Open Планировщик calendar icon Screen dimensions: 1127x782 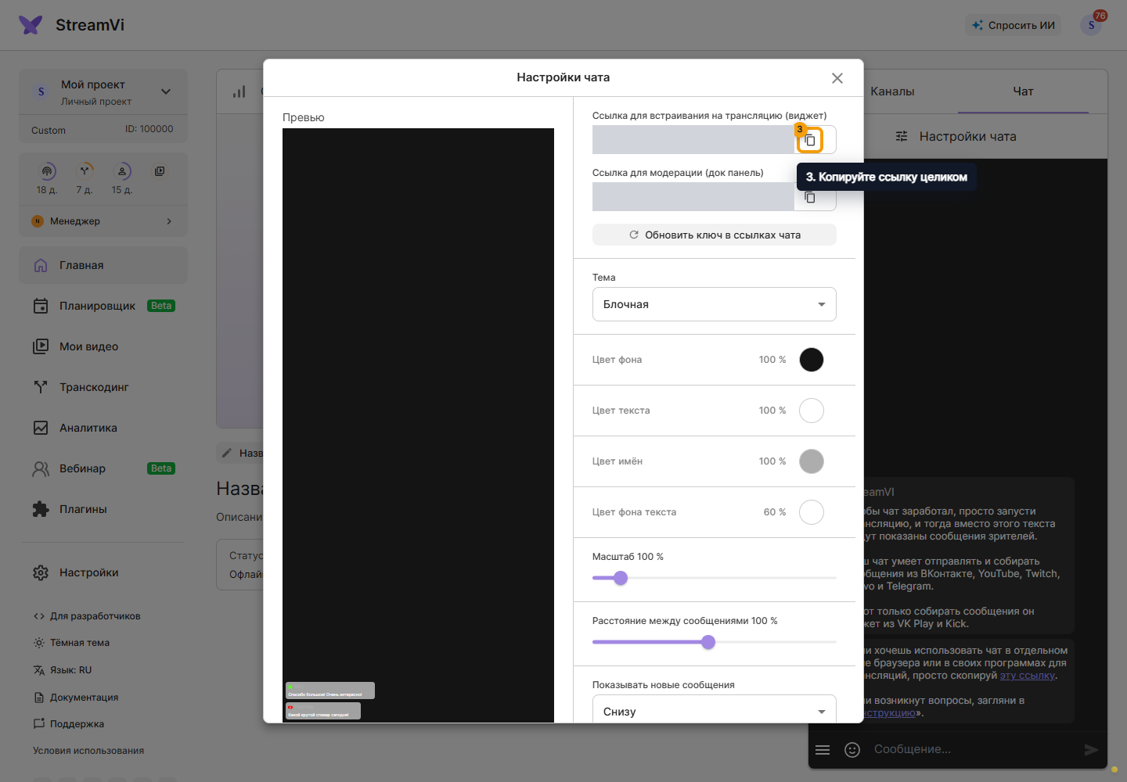click(x=41, y=306)
